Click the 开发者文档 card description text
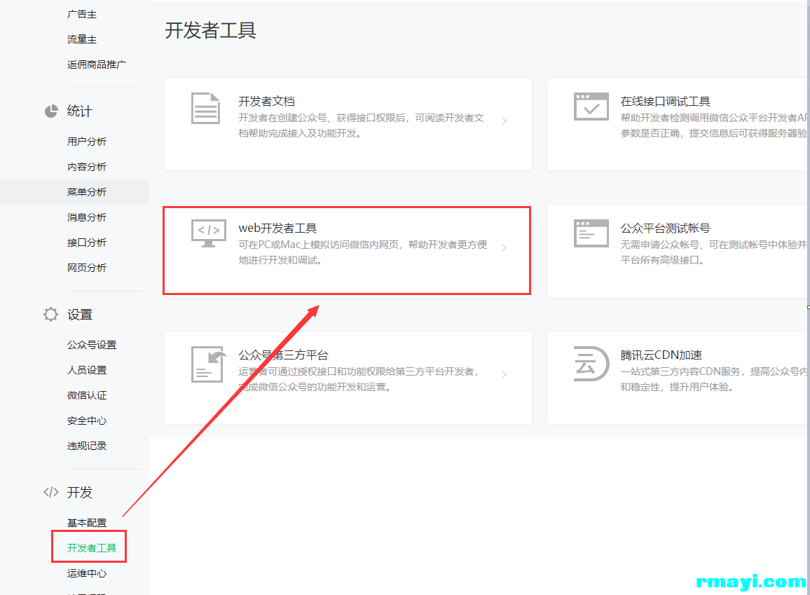Viewport: 810px width, 595px height. (361, 125)
